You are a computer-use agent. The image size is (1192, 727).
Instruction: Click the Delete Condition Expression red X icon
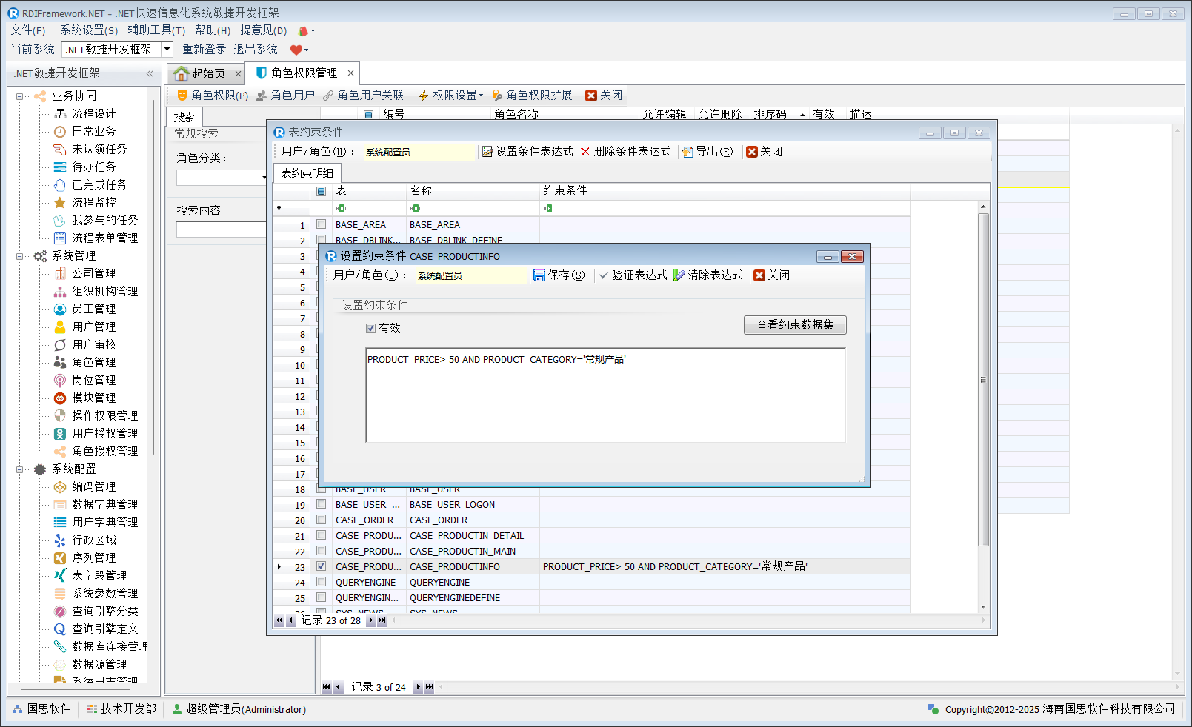pos(585,152)
